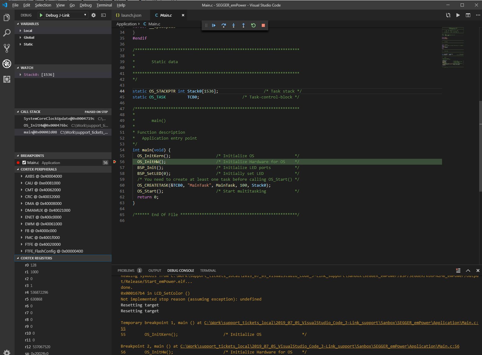482x355 pixels.
Task: Click the Step Into debug icon
Action: coord(234,25)
